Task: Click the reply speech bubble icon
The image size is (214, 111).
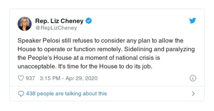Action: click(21, 94)
